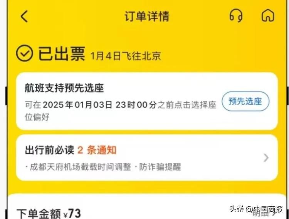Open 成都天府机场截载时间调整 notice
This screenshot has height=219, width=289.
[81, 167]
